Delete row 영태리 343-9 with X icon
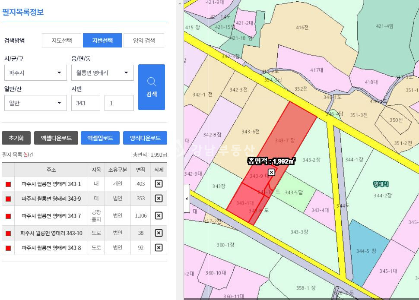Image resolution: width=419 pixels, height=300 pixels. pyautogui.click(x=159, y=199)
